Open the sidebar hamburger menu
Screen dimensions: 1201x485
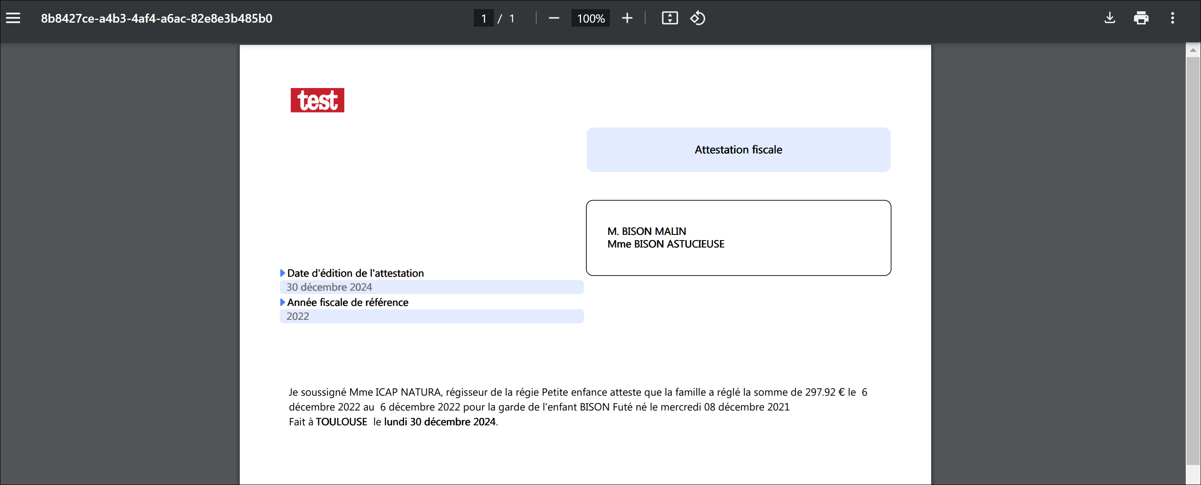point(13,18)
